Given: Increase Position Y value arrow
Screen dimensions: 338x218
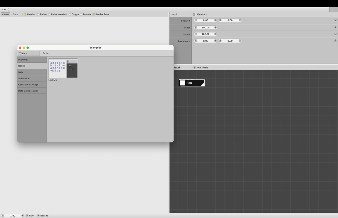Looking at the screenshot, I should point(240,20).
